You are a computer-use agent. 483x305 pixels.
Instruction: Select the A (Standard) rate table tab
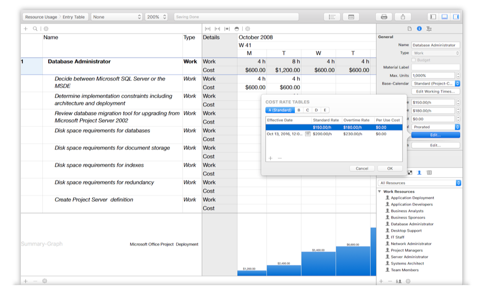pyautogui.click(x=280, y=110)
